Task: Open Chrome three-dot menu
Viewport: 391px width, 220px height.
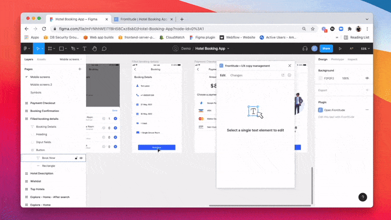Action: pyautogui.click(x=368, y=29)
